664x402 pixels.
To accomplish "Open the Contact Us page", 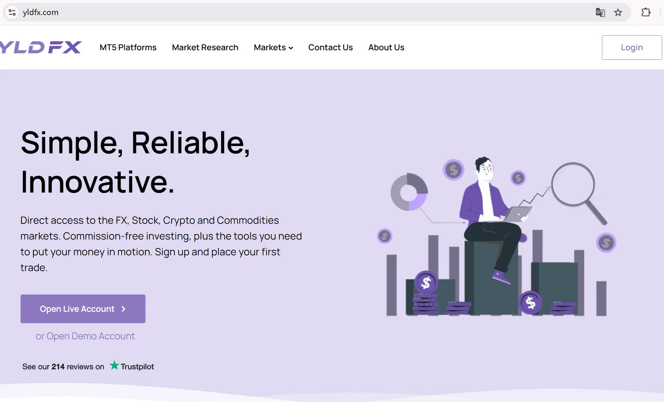I will coord(331,47).
